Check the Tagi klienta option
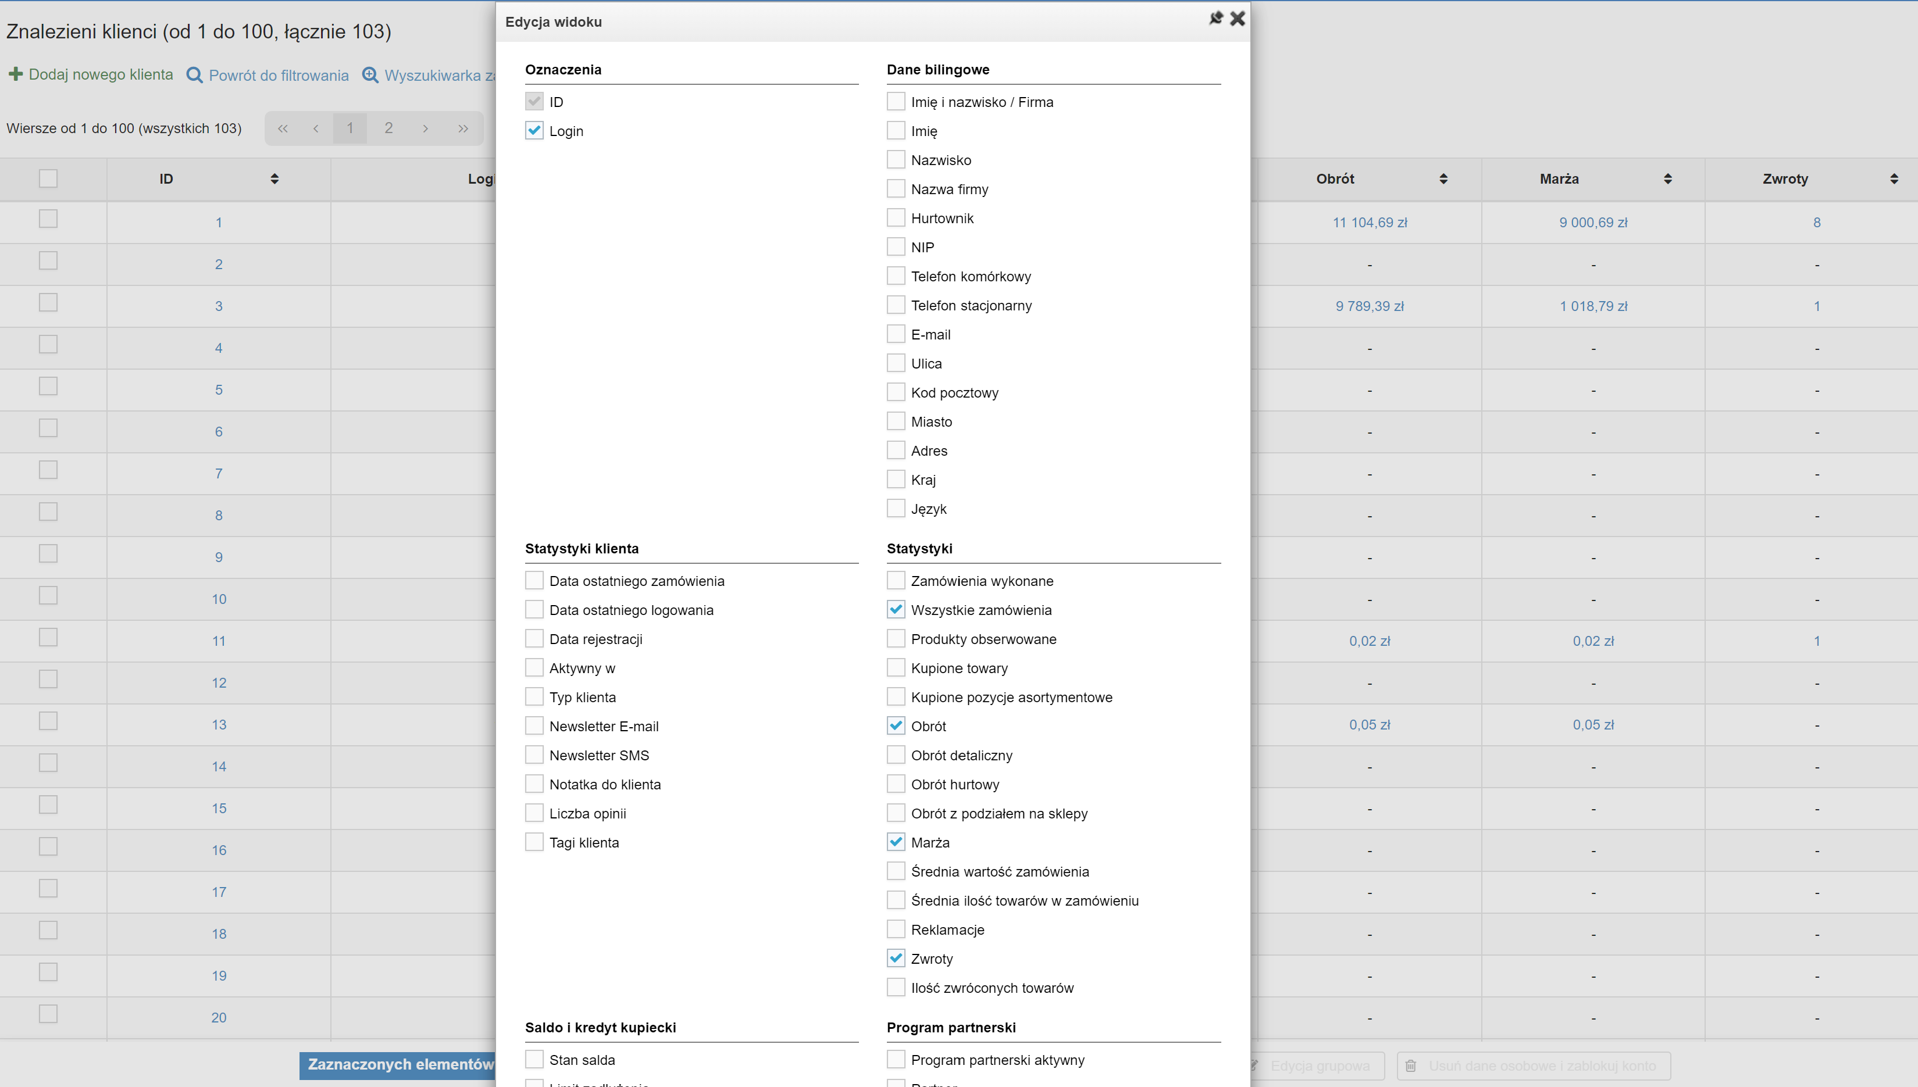Image resolution: width=1918 pixels, height=1087 pixels. 534,842
